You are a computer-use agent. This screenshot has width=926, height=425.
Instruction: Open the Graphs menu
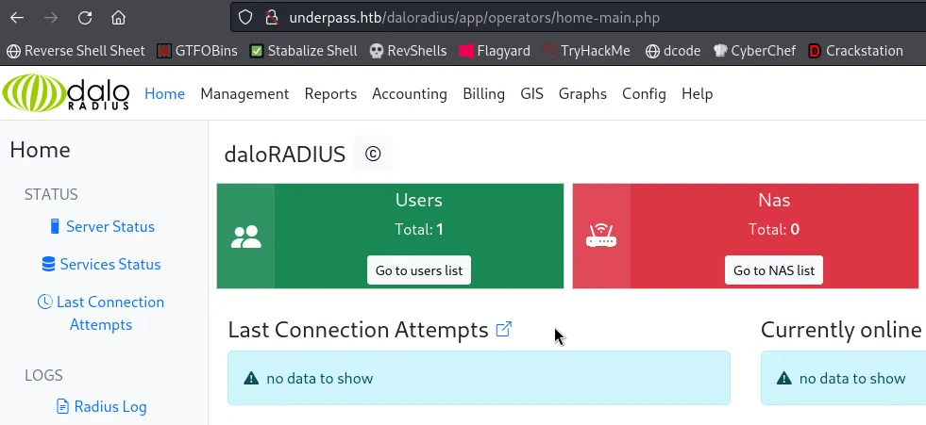(x=582, y=93)
